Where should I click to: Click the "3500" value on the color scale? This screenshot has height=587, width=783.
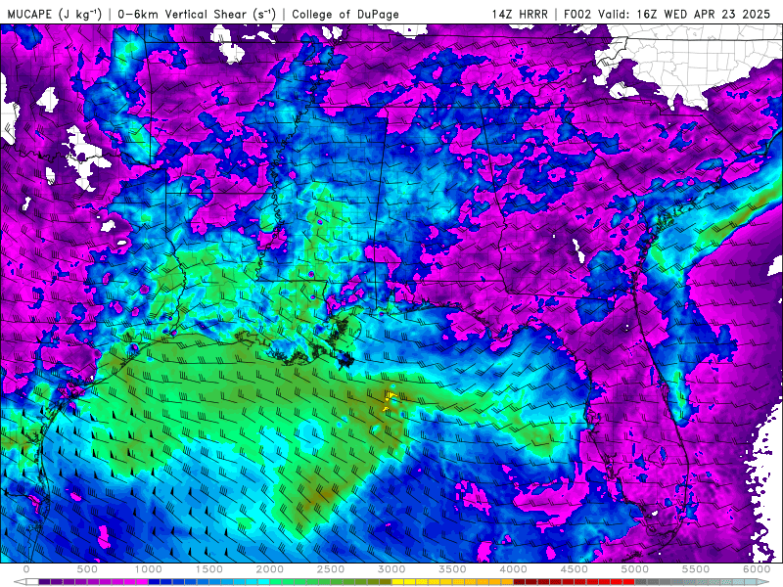tap(452, 569)
